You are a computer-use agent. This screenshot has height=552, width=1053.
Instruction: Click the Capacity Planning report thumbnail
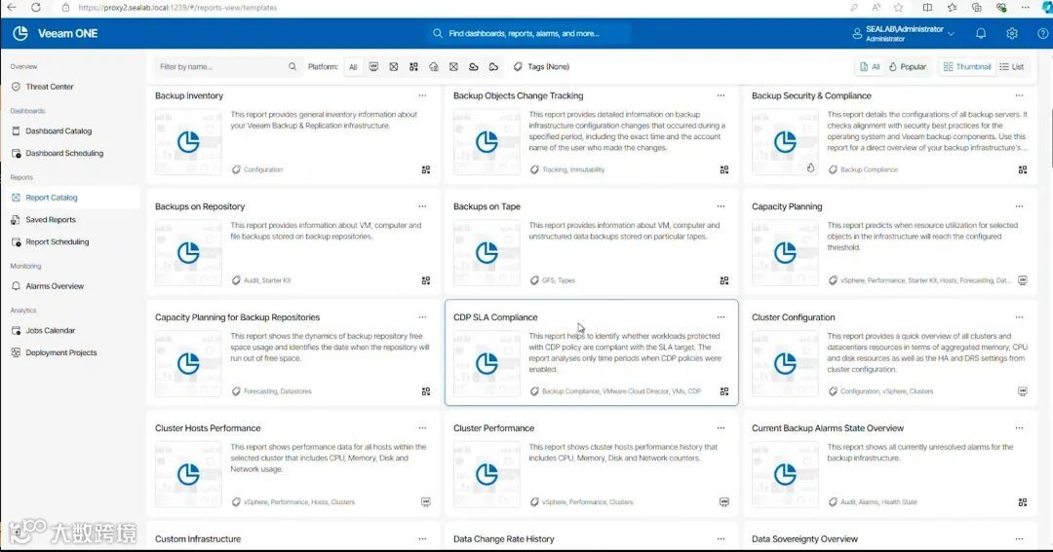[x=784, y=252]
